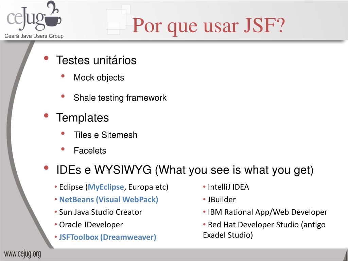Click the CEJUG coffee cup logo
This screenshot has width=348, height=261.
pos(34,16)
